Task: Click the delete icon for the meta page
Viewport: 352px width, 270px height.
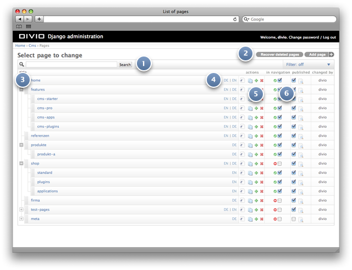Action: 262,219
